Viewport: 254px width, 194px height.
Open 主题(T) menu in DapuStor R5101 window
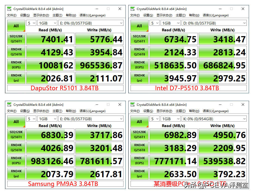tap(57, 15)
